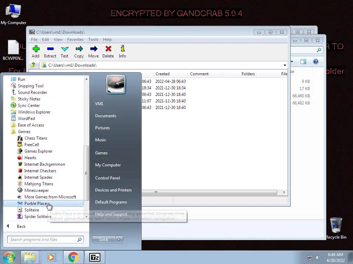Open Snipping Tool
Image resolution: width=353 pixels, height=264 pixels.
point(43,86)
